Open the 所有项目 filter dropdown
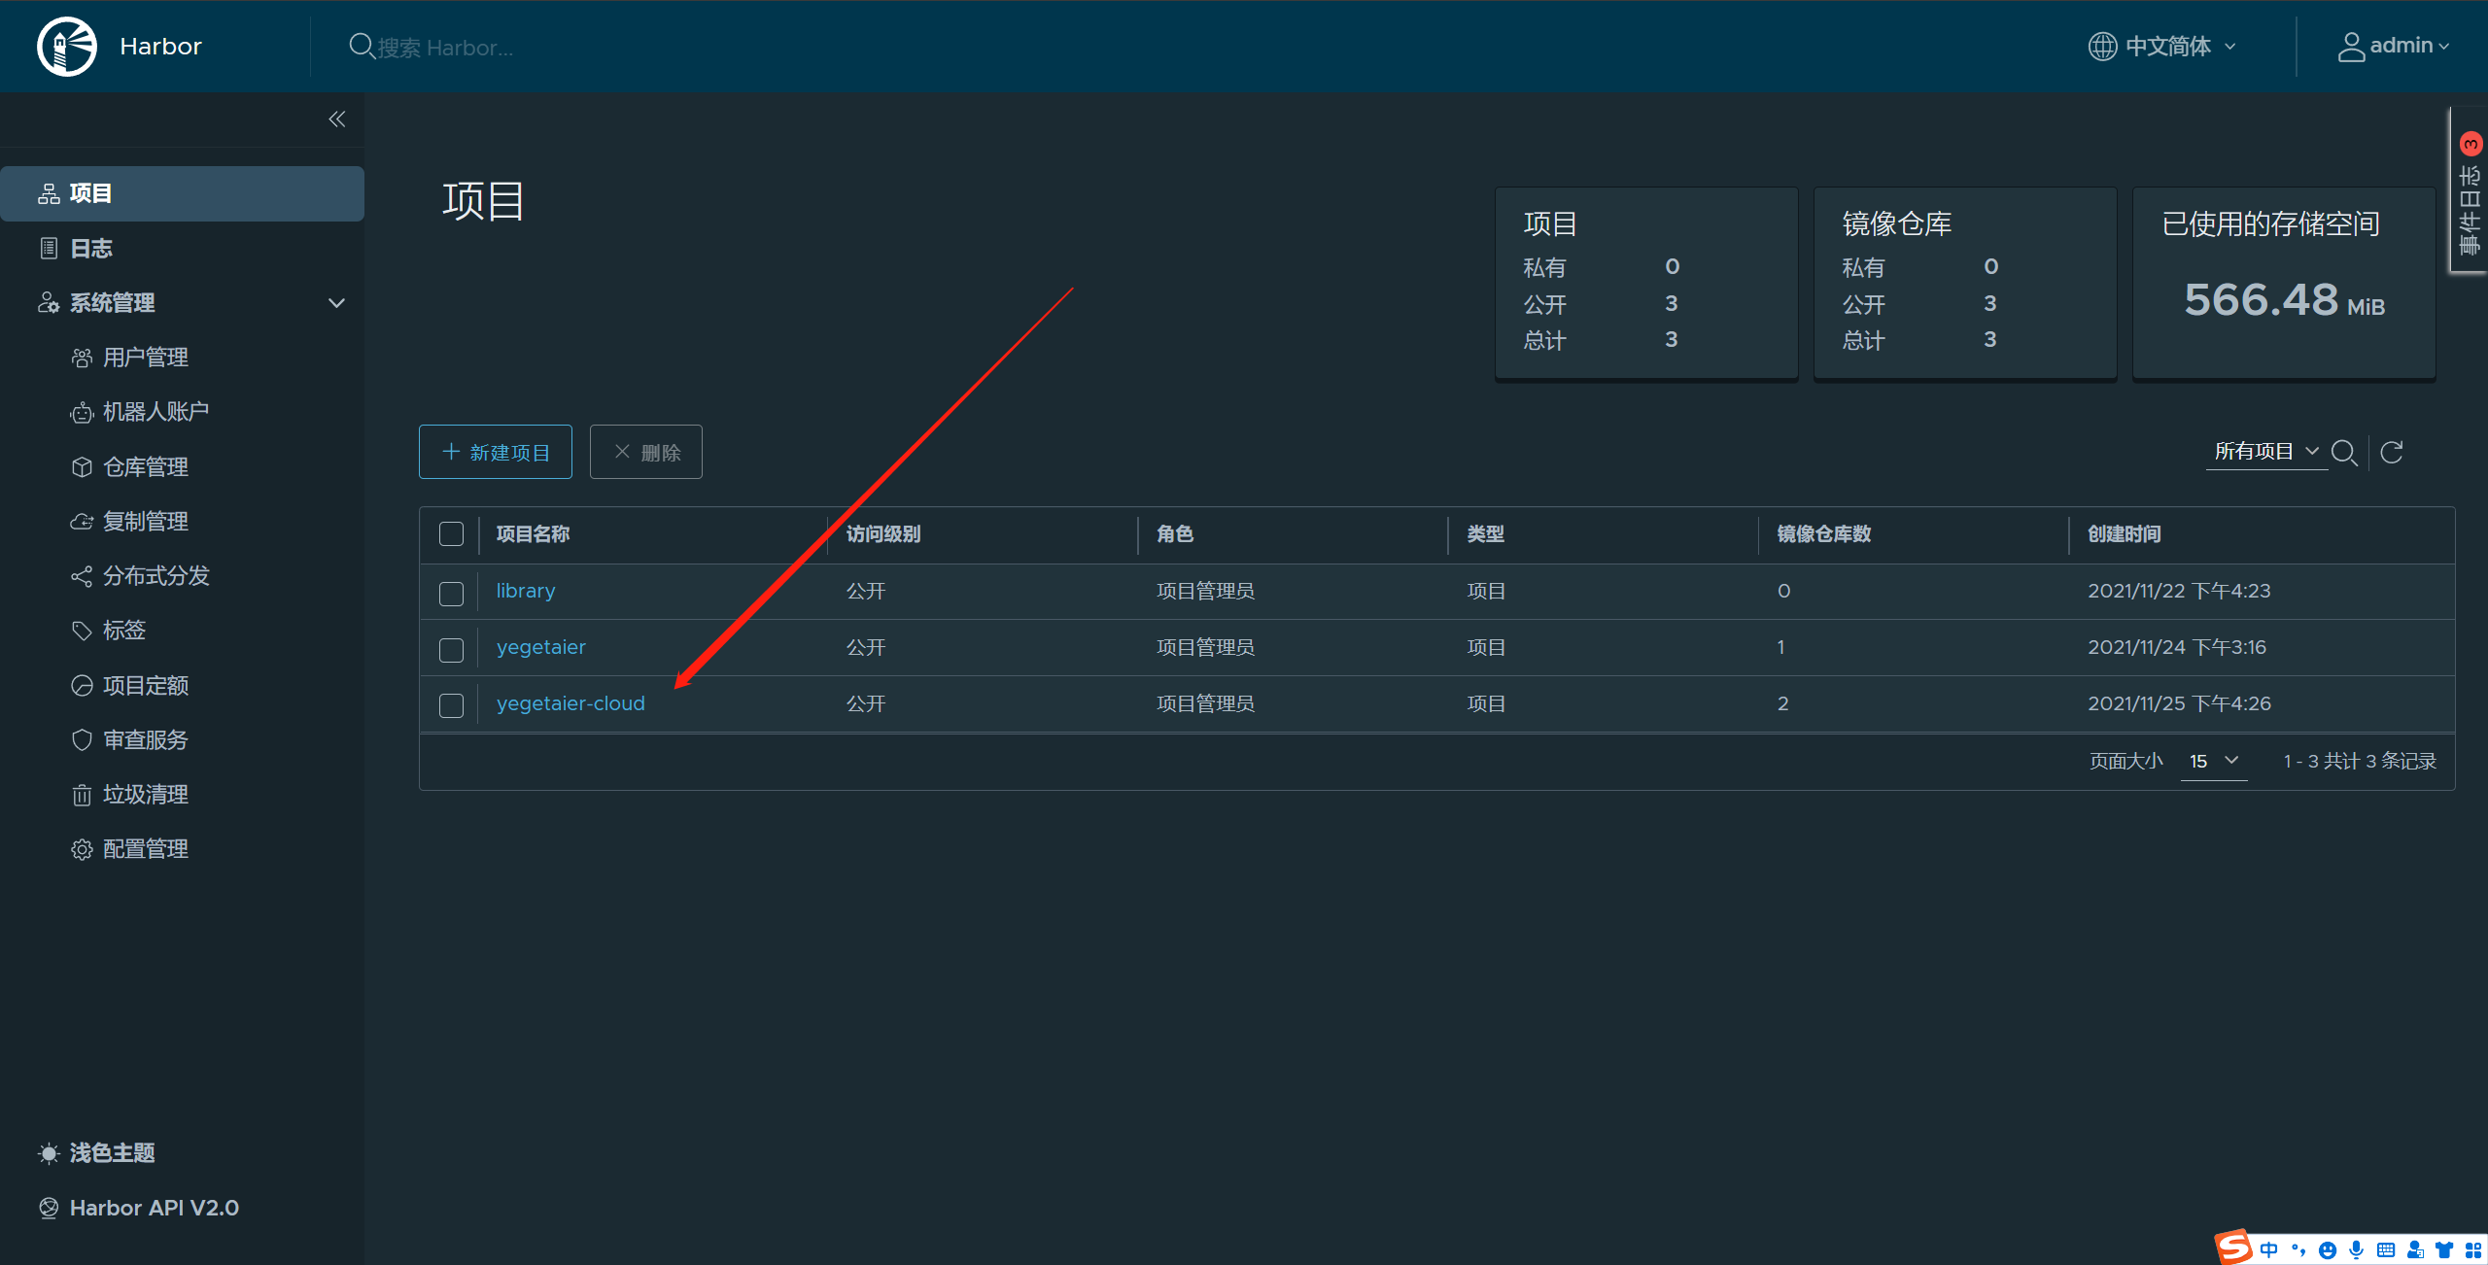 2265,452
